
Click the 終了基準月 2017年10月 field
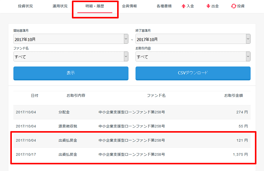193,39
